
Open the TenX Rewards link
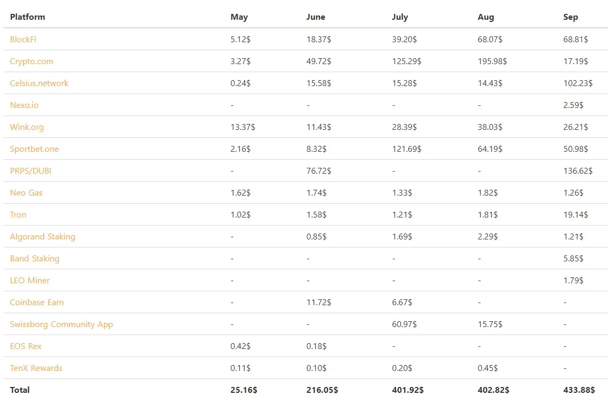click(36, 368)
